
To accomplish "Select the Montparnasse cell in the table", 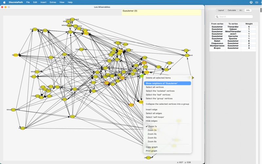I will [217, 46].
